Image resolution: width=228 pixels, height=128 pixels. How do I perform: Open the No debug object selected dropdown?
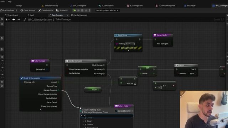pyautogui.click(x=107, y=10)
